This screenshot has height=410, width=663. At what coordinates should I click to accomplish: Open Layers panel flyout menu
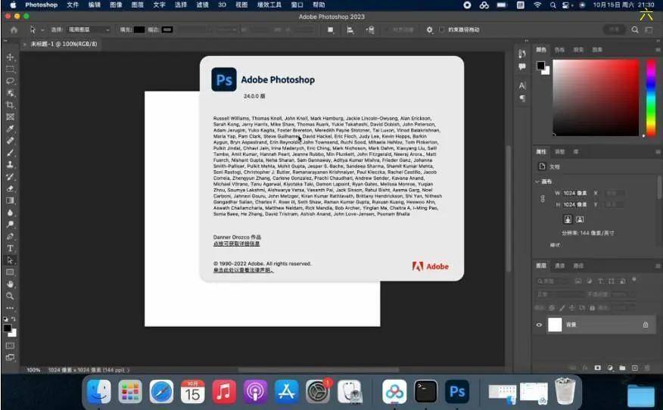(658, 266)
